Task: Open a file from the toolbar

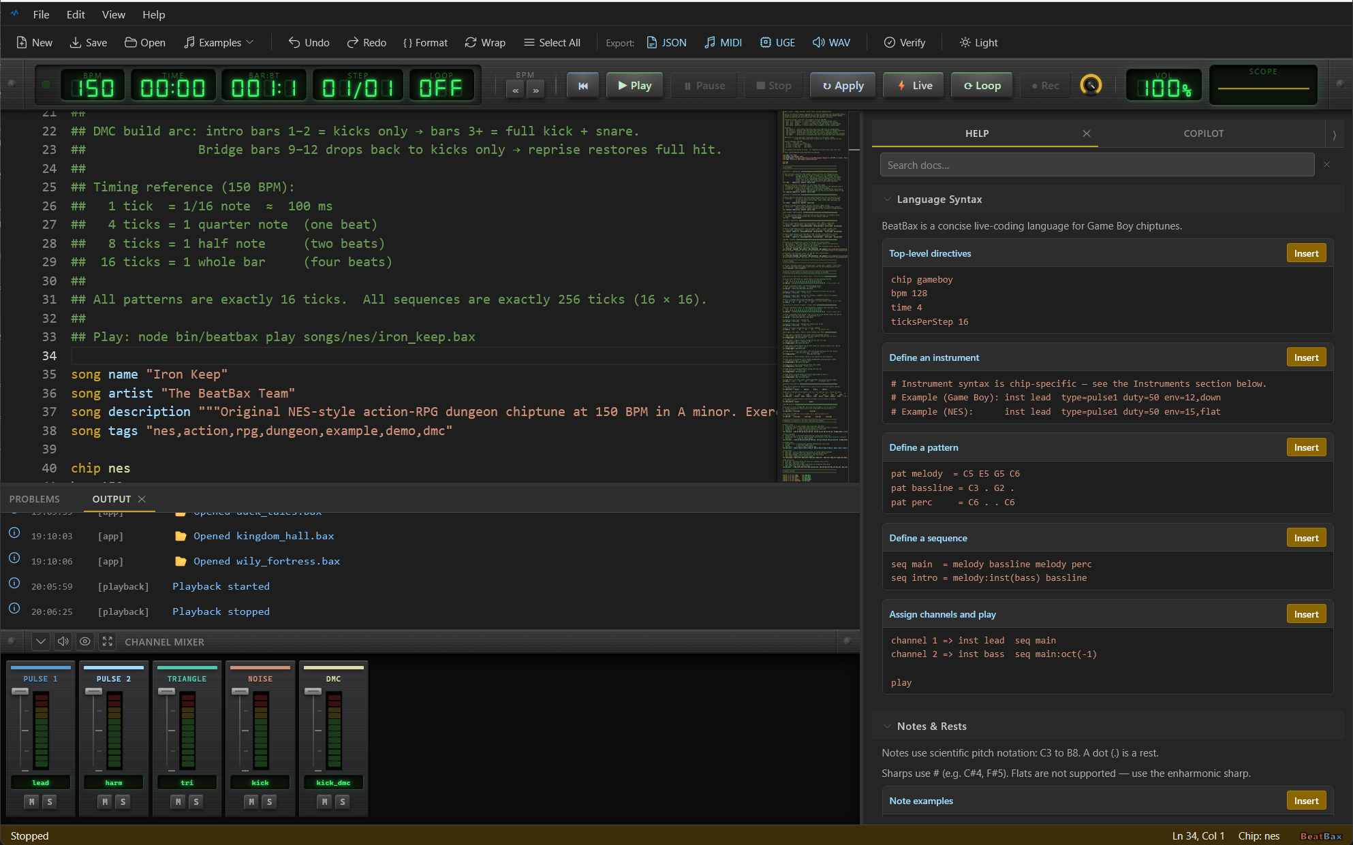Action: [145, 42]
